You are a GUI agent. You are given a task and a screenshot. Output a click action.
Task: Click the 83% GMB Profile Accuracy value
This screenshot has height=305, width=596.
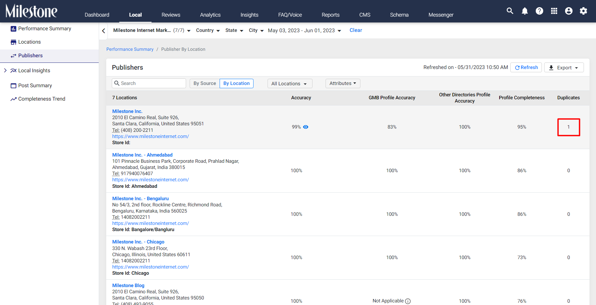[392, 127]
